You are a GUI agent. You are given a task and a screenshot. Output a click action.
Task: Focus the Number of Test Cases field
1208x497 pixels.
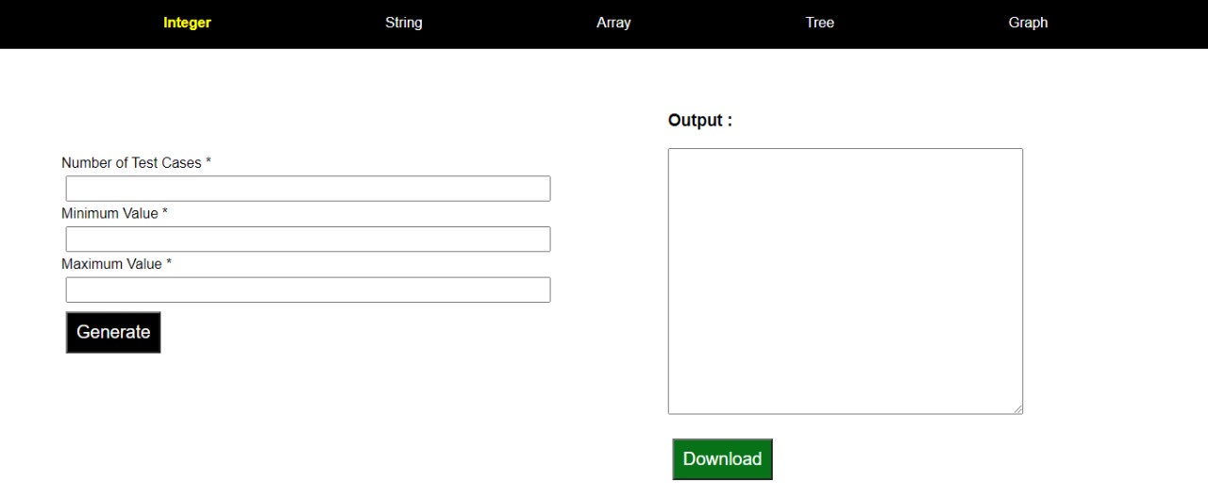[308, 189]
